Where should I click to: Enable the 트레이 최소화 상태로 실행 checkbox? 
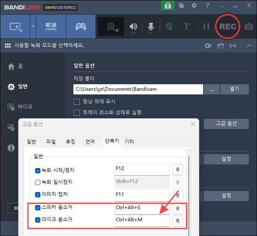[77, 113]
